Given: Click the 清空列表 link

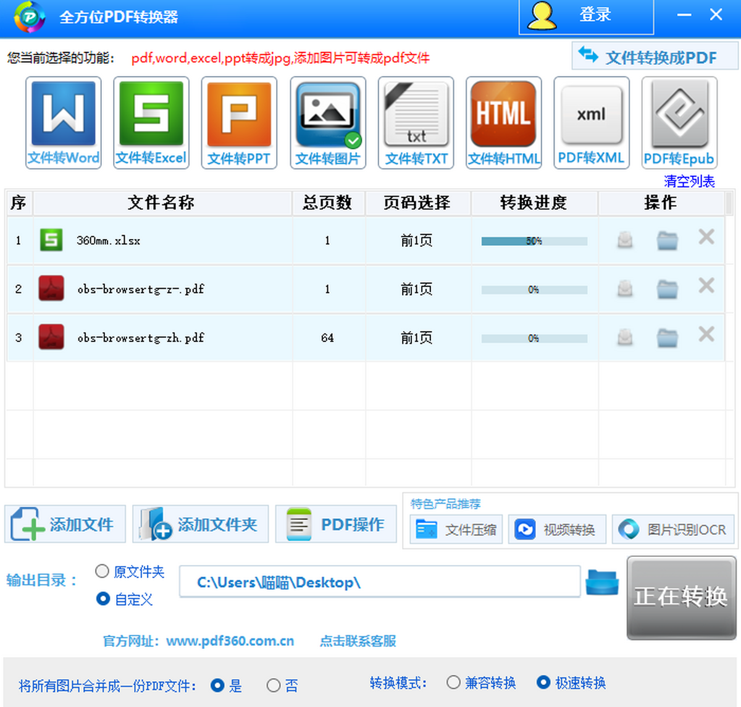Looking at the screenshot, I should (689, 182).
